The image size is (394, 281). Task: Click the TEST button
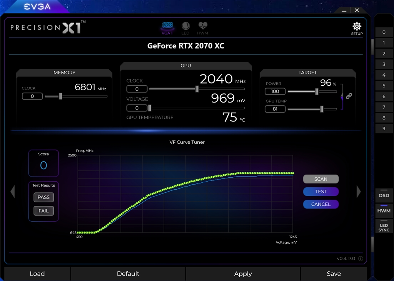click(321, 192)
